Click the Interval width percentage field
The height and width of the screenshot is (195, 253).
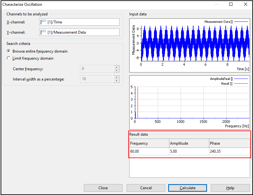96,79
